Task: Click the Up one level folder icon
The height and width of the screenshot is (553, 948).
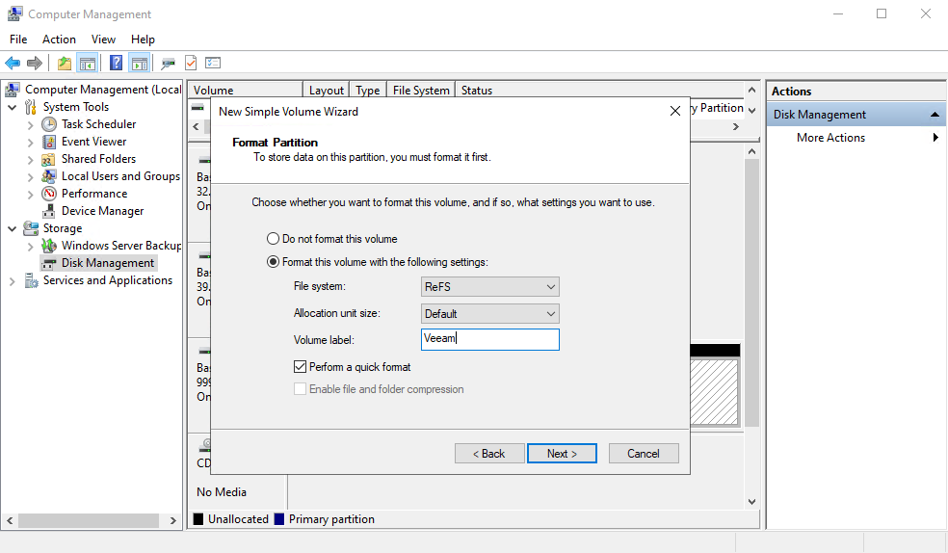Action: [64, 63]
